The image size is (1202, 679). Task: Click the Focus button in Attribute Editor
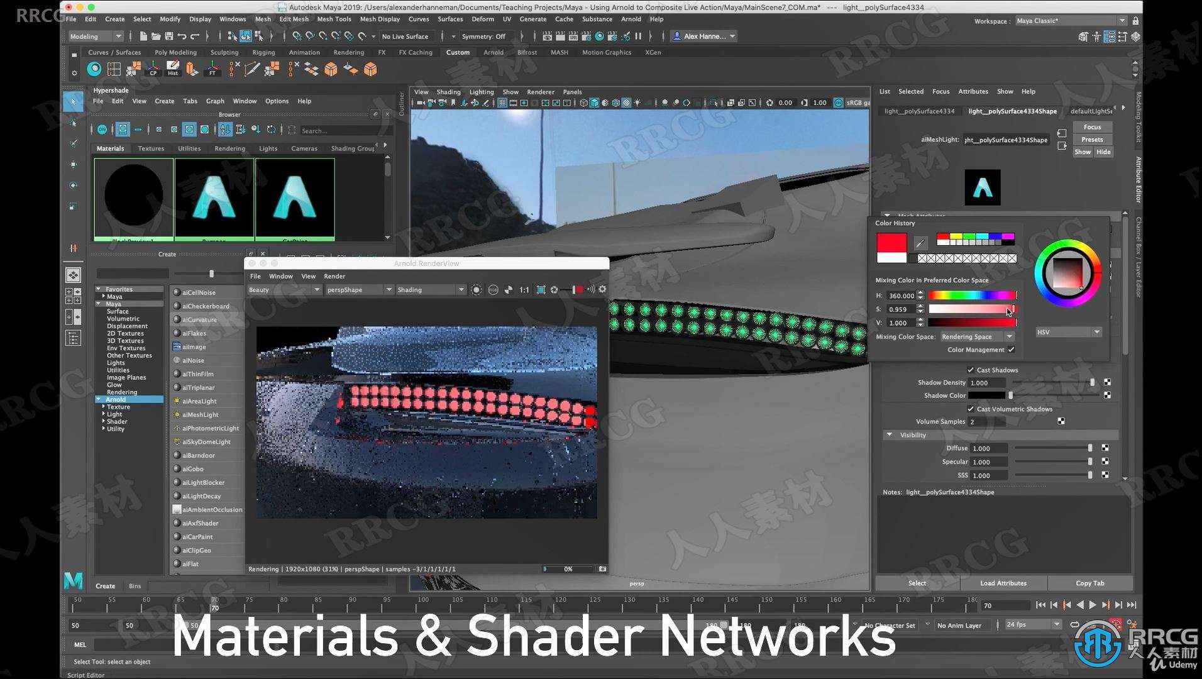pyautogui.click(x=1092, y=127)
